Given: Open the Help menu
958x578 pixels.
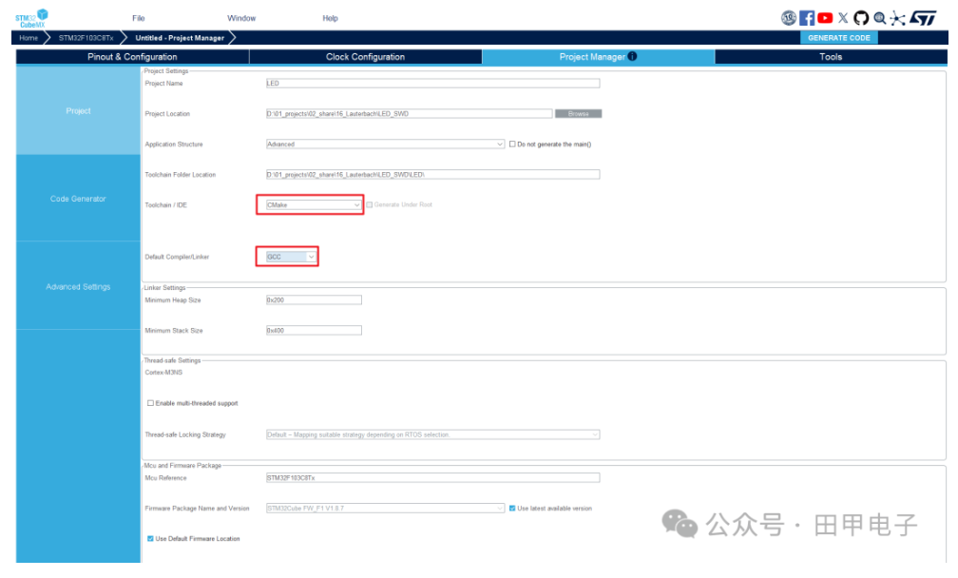Looking at the screenshot, I should click(x=330, y=18).
